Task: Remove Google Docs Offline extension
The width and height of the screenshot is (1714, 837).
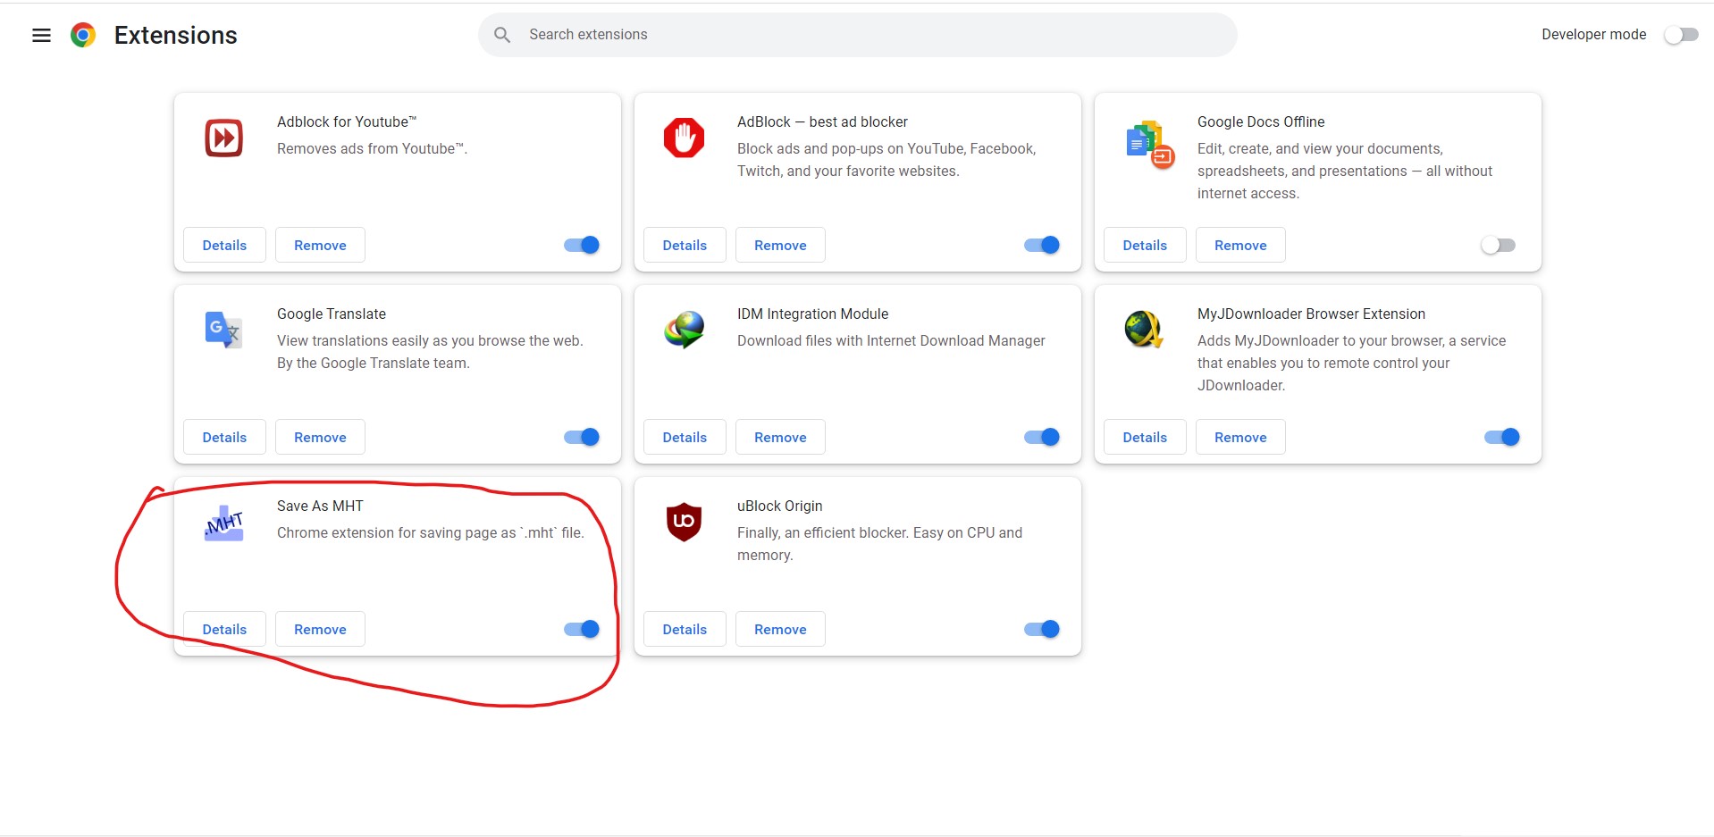Action: click(x=1240, y=245)
